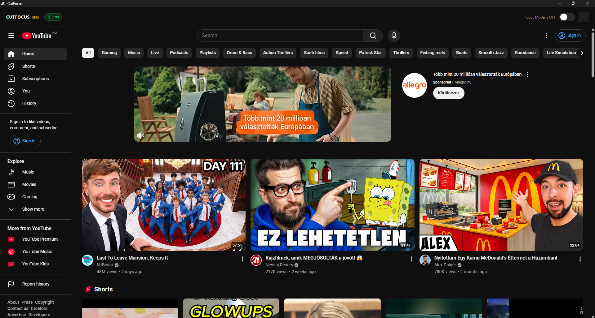Click the top-right Sign in button
This screenshot has height=318, width=595.
click(570, 36)
